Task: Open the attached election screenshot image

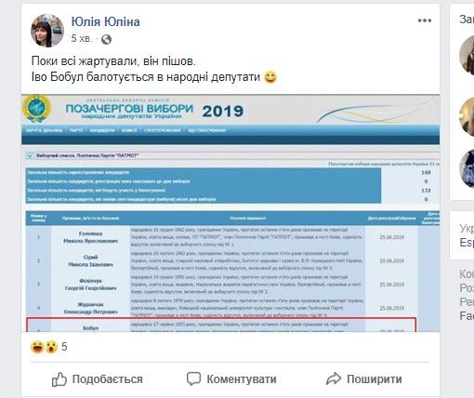Action: [x=230, y=213]
